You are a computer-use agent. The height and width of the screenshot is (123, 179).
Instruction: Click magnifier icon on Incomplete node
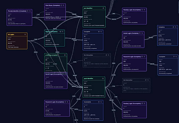tap(101, 102)
